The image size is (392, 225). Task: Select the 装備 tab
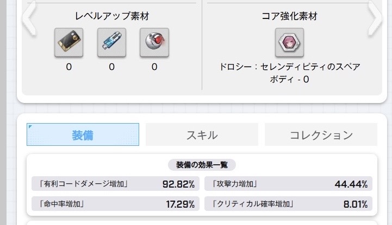coord(83,135)
